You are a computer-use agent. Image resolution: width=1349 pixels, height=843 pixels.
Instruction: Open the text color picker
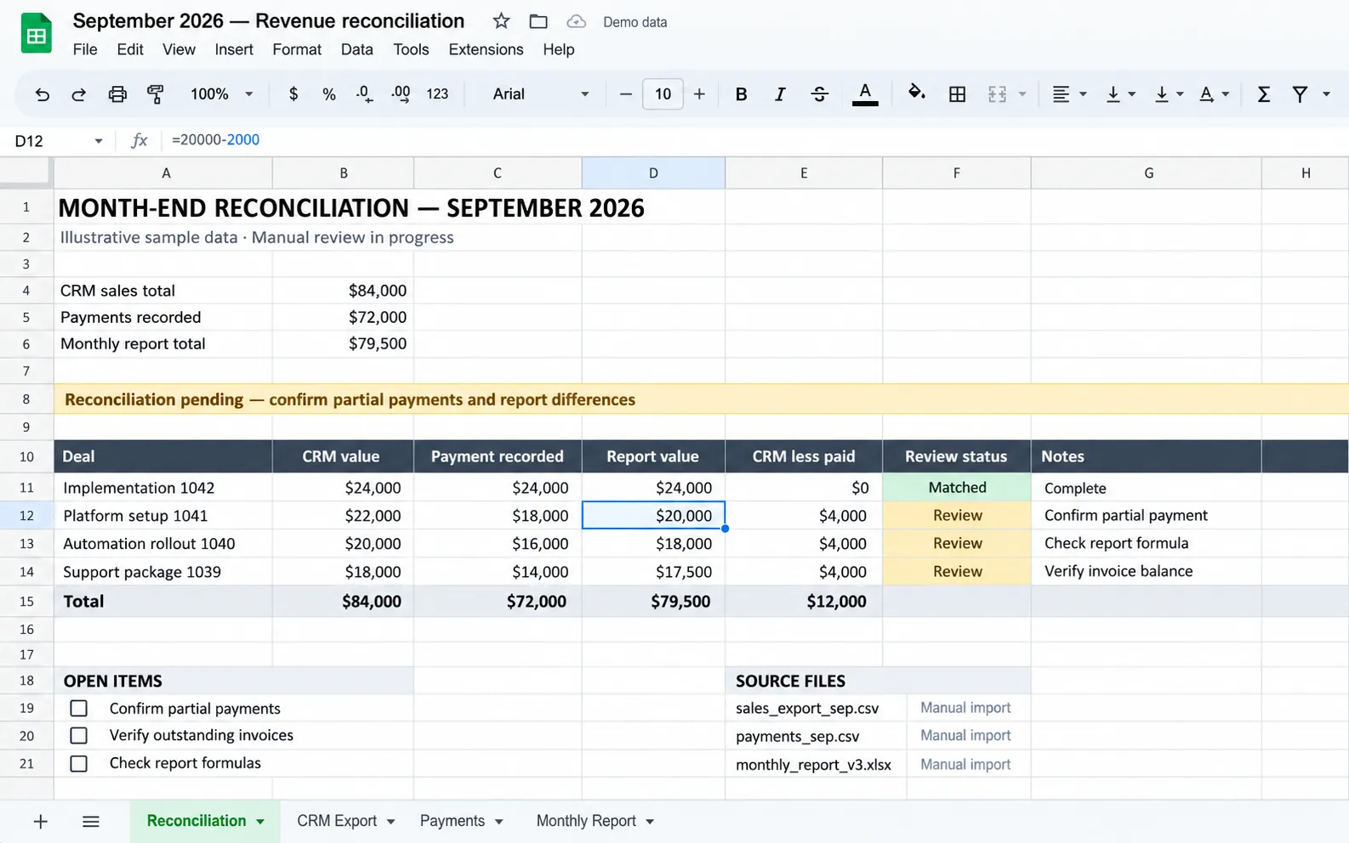(865, 94)
